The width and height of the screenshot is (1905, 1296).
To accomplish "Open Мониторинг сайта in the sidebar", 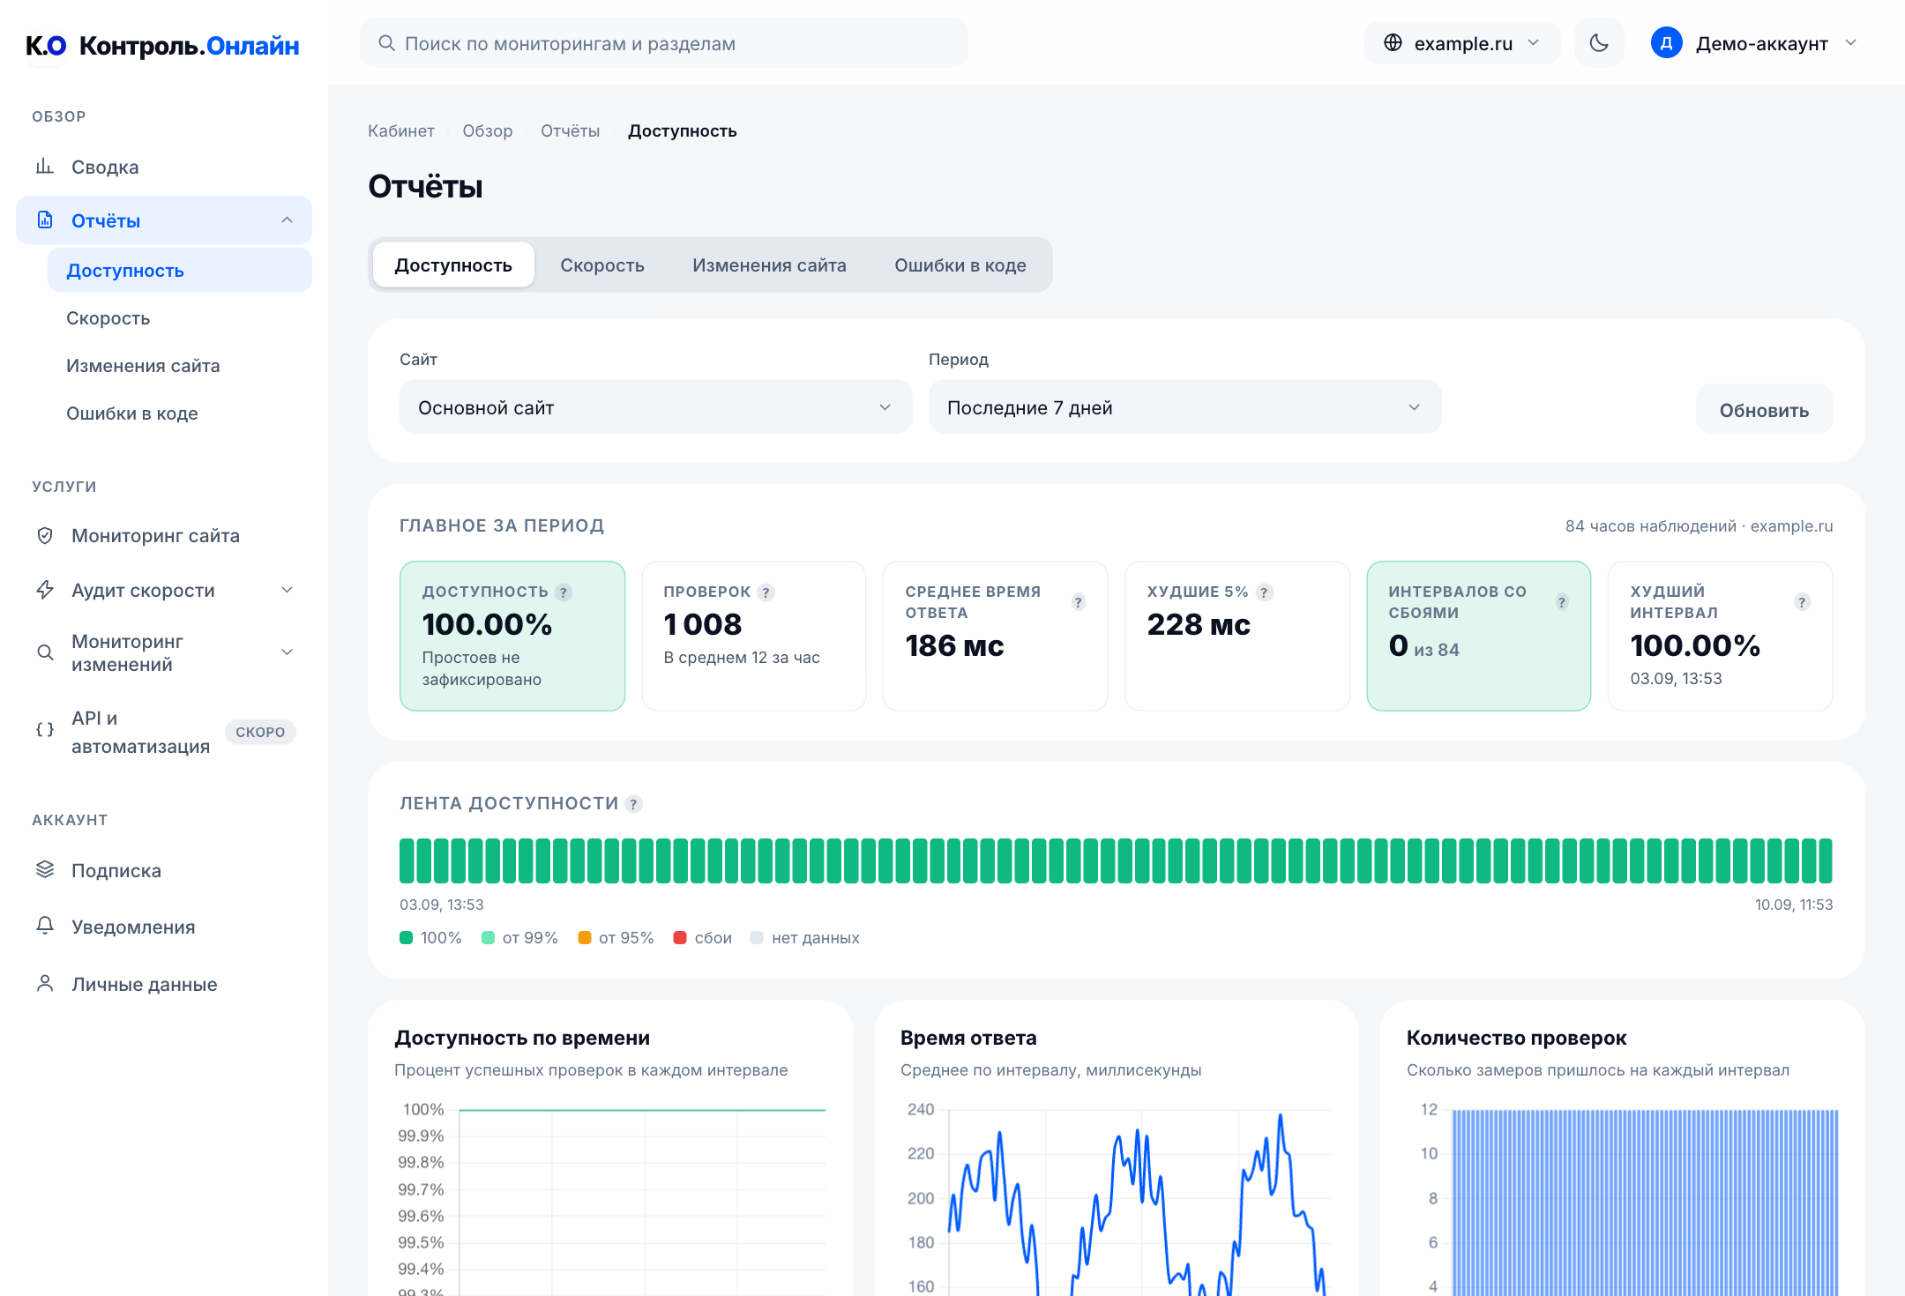I will [164, 535].
